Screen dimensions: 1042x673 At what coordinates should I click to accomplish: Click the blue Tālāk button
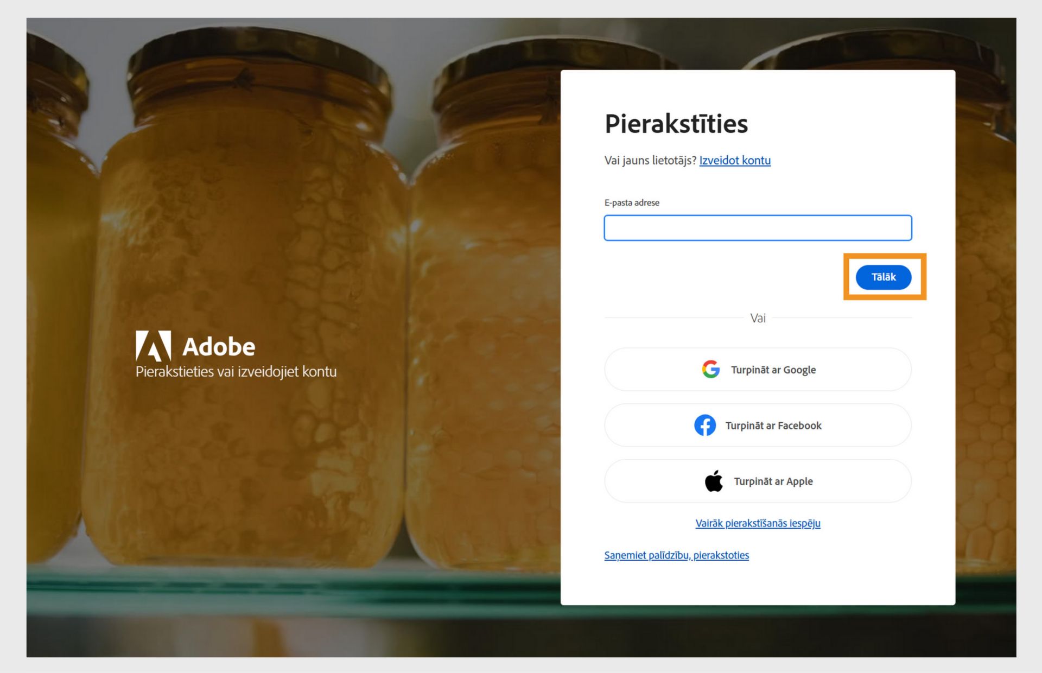(x=883, y=277)
